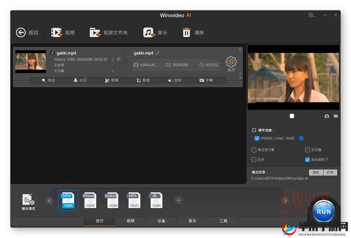Click the gakki.mp4 source thumbnail
This screenshot has height=238, width=351.
click(30, 62)
